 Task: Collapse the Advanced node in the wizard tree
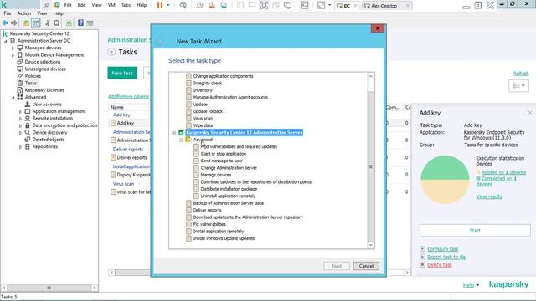pos(181,140)
